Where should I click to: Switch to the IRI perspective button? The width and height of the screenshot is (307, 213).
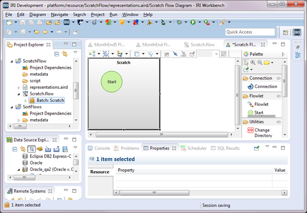297,32
